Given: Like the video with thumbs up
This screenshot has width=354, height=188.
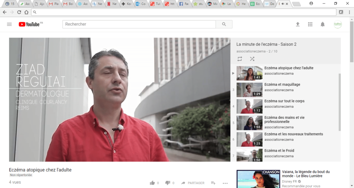Looking at the screenshot, I should (x=152, y=183).
